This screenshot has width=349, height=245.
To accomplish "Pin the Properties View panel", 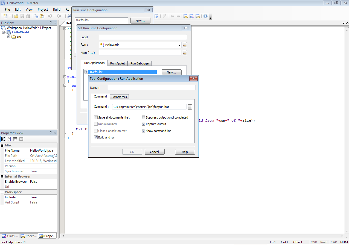I will 51,133.
